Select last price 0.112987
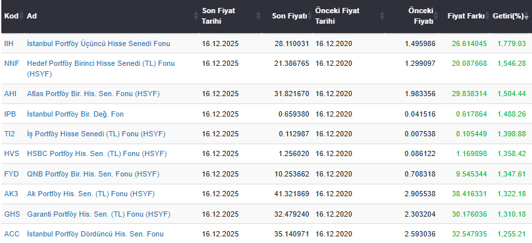532x243 pixels. 294,134
